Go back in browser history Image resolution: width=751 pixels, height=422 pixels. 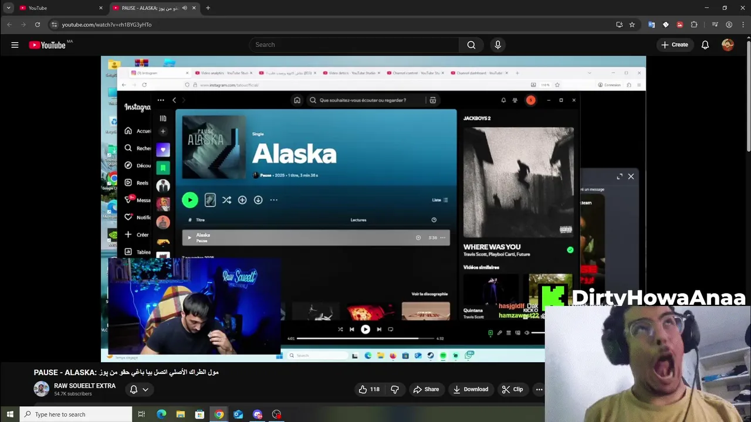point(9,25)
